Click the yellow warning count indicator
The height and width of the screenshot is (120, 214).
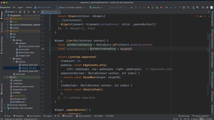[x=201, y=16]
